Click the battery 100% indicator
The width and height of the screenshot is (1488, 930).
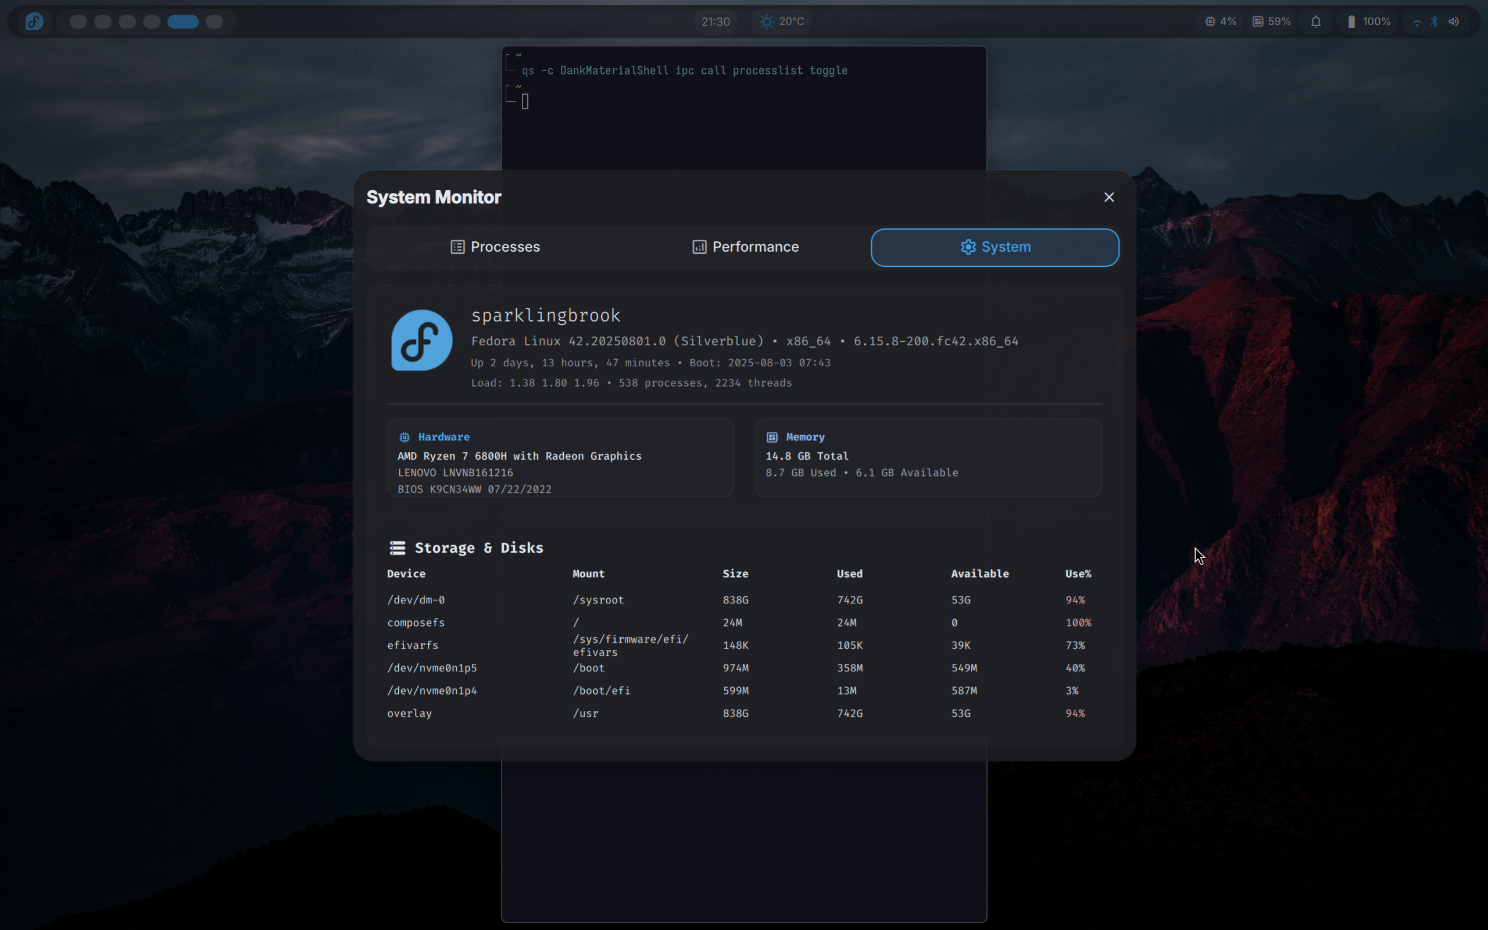tap(1368, 22)
